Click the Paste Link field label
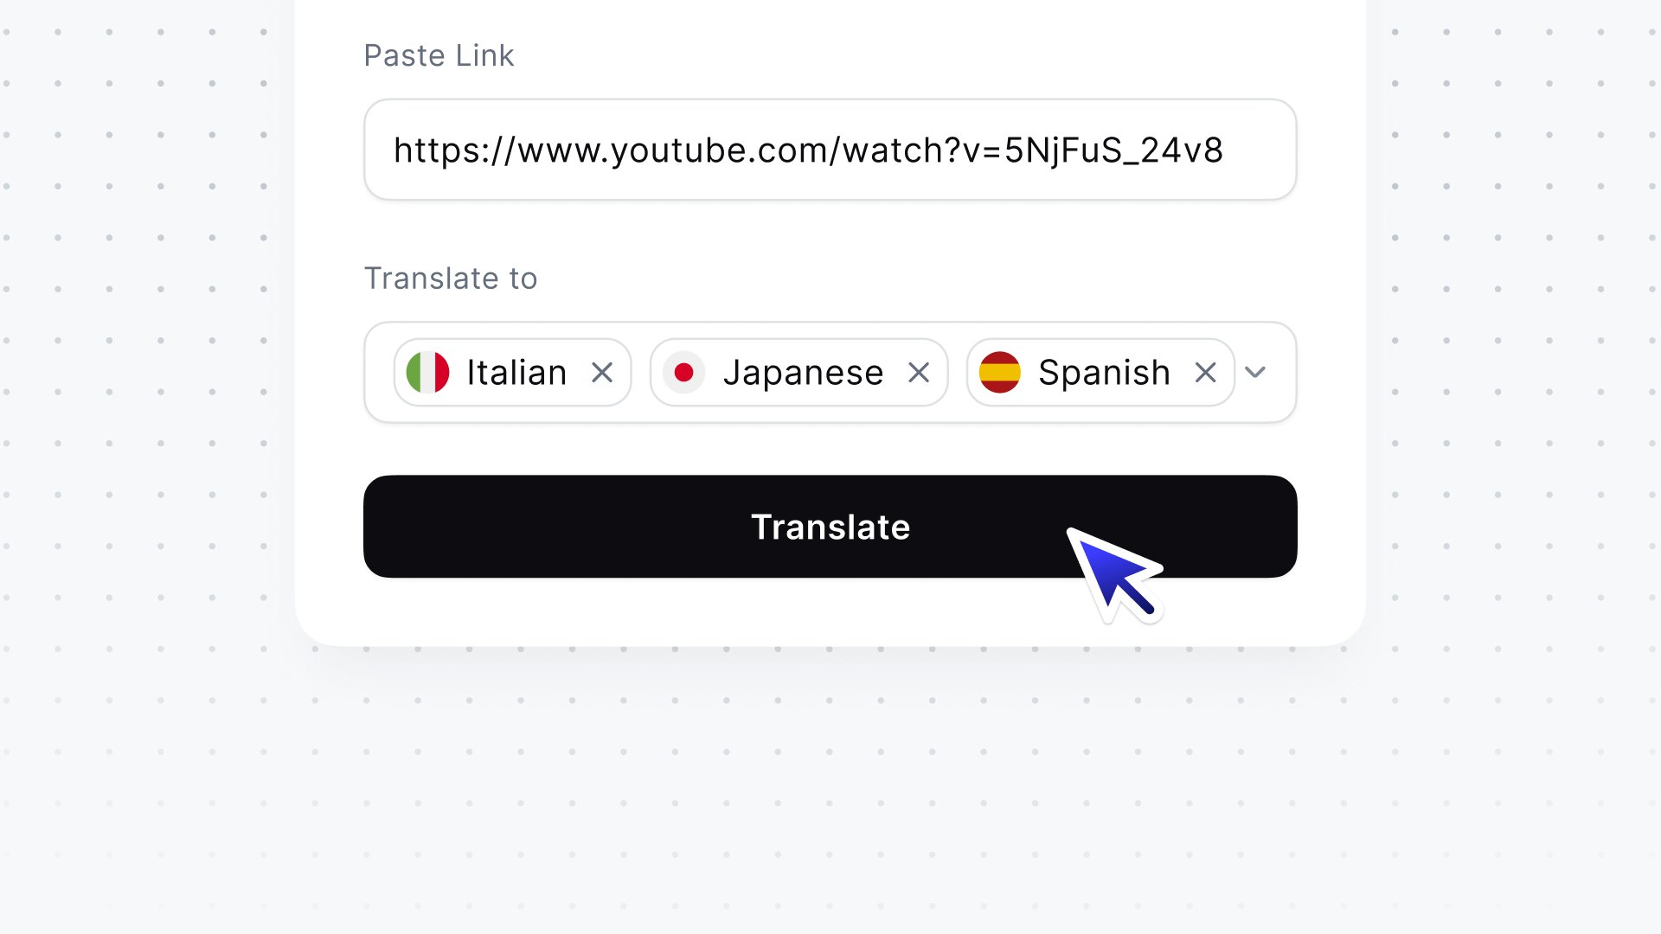The height and width of the screenshot is (934, 1661). coord(439,55)
